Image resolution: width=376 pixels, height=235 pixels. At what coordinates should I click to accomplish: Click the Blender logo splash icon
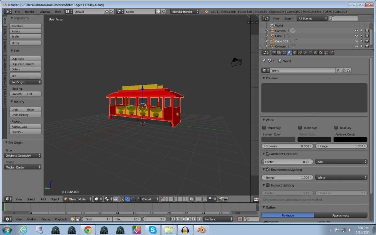point(206,11)
